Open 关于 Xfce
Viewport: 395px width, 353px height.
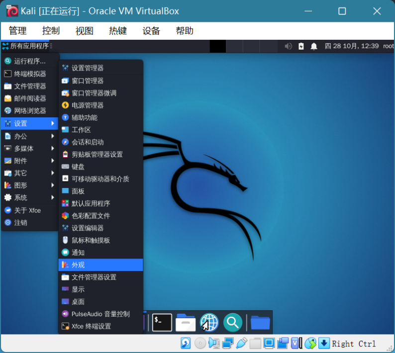(x=30, y=210)
